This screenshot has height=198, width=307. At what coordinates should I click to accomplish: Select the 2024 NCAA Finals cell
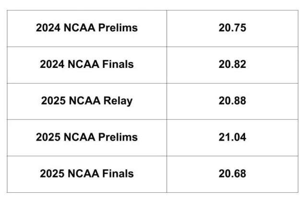(87, 65)
